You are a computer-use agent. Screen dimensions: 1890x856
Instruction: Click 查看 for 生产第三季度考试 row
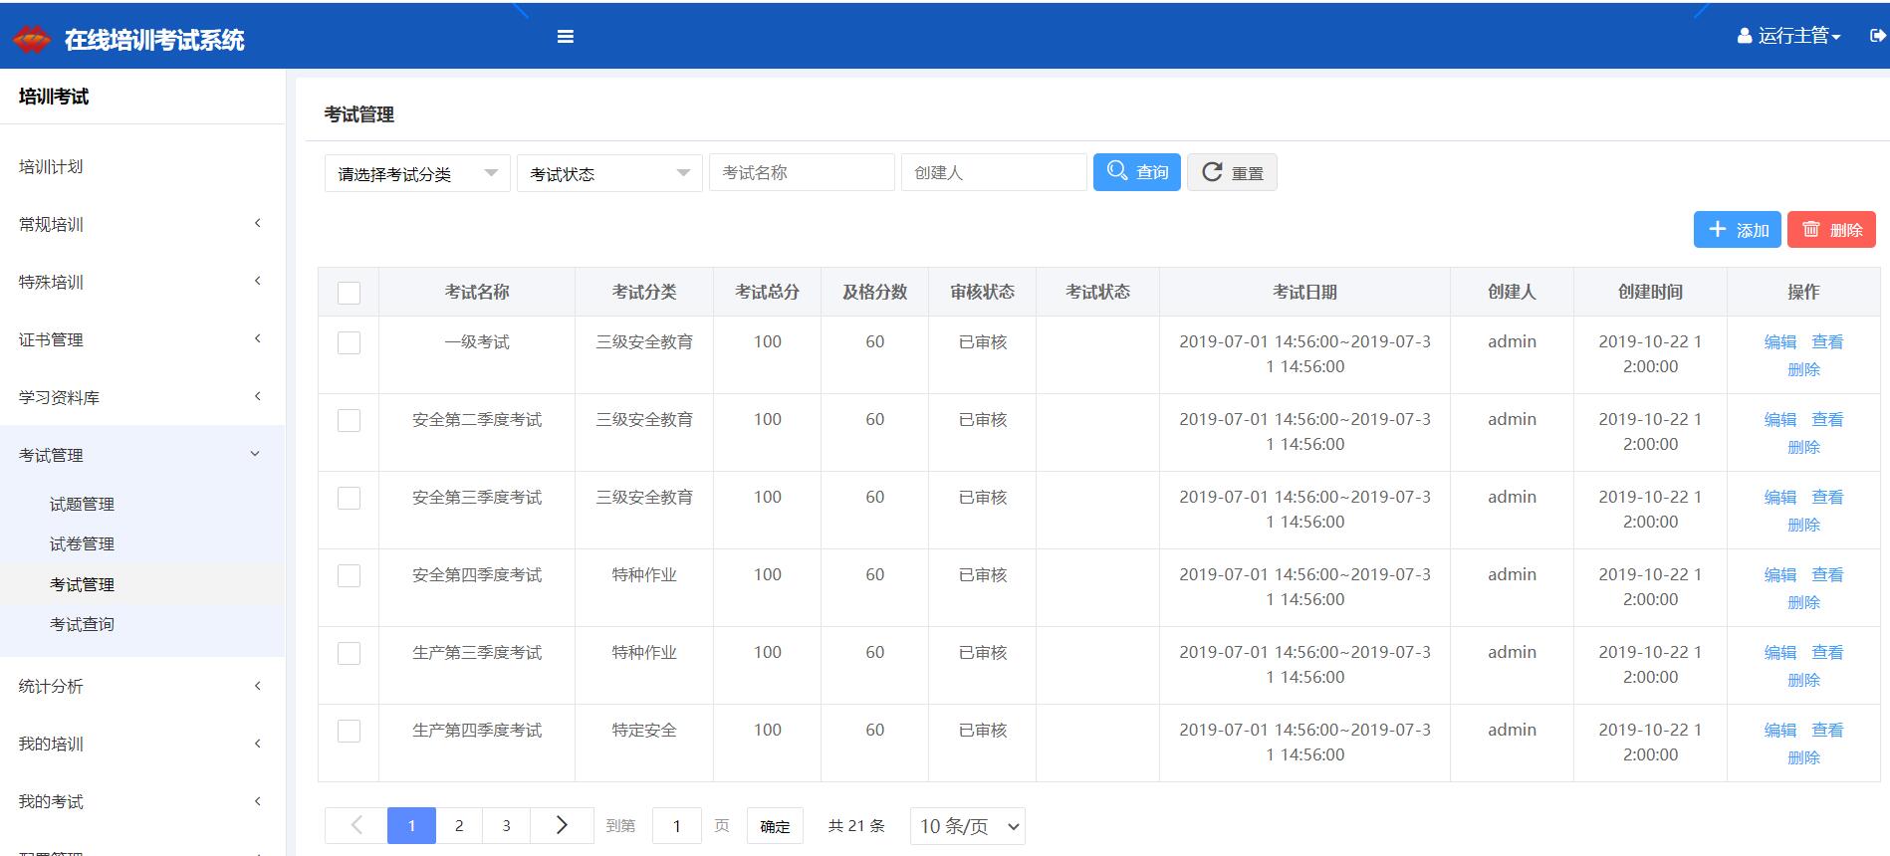[x=1827, y=653]
